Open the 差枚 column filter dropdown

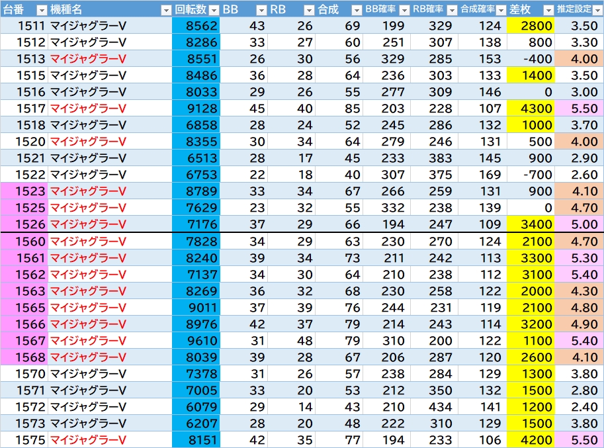pyautogui.click(x=548, y=10)
